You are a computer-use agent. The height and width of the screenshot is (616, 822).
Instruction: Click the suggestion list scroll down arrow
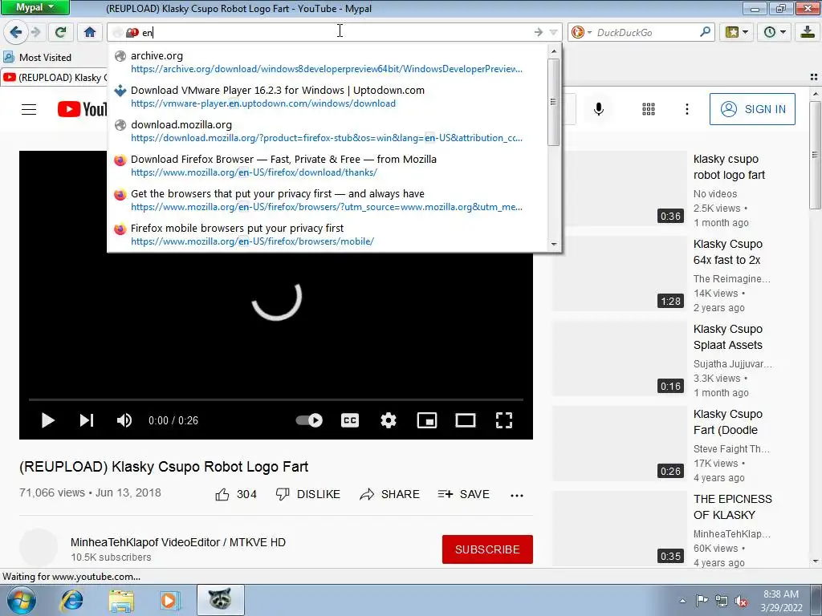[x=554, y=244]
